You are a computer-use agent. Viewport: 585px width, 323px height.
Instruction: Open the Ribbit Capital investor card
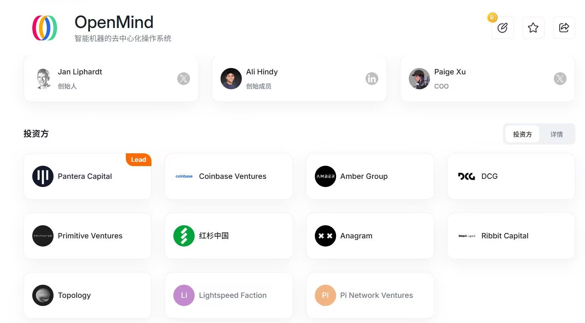511,236
